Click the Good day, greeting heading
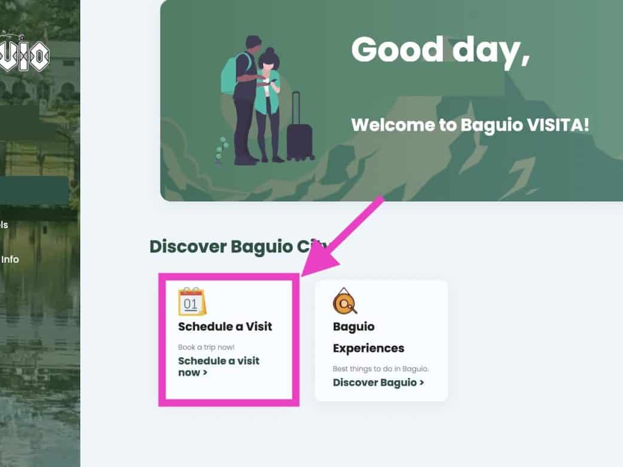The image size is (623, 467). pyautogui.click(x=441, y=50)
